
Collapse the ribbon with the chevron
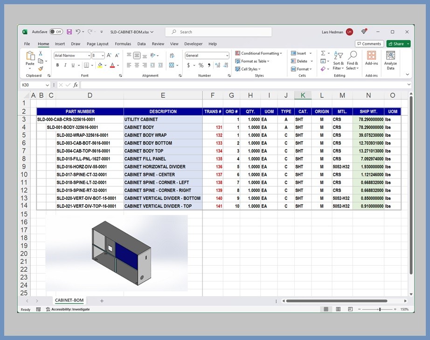coord(408,74)
